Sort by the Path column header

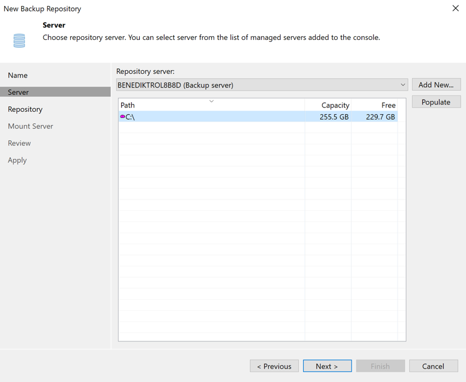tap(128, 105)
